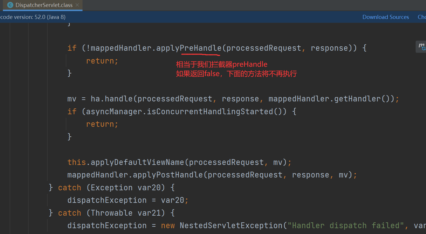Click catch (Exception var20) line
426x234 pixels.
[112, 188]
